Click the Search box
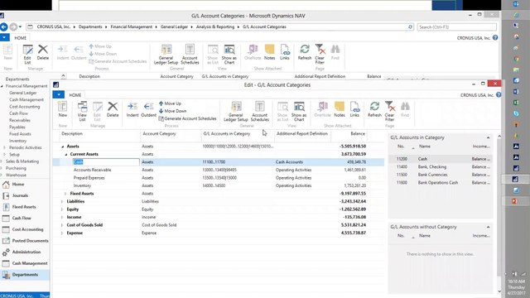This screenshot has height=298, width=530. coord(456,27)
